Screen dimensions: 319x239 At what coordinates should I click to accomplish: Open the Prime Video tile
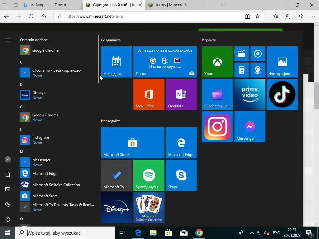coord(250,94)
